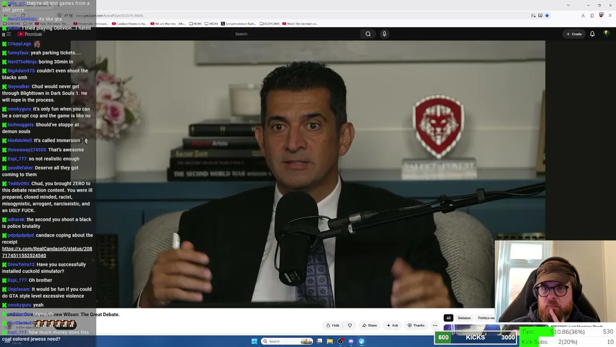
Task: Click the KICKS goal bar overlay
Action: (475, 337)
